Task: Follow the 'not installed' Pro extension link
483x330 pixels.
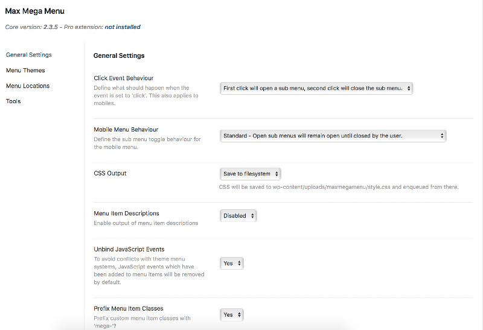Action: tap(123, 27)
